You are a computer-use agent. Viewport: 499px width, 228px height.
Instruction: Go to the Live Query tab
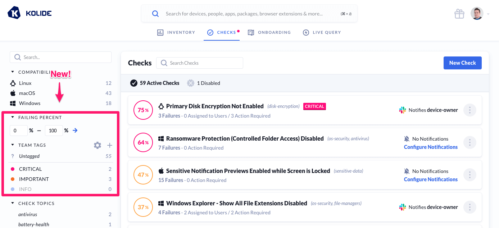coord(322,32)
